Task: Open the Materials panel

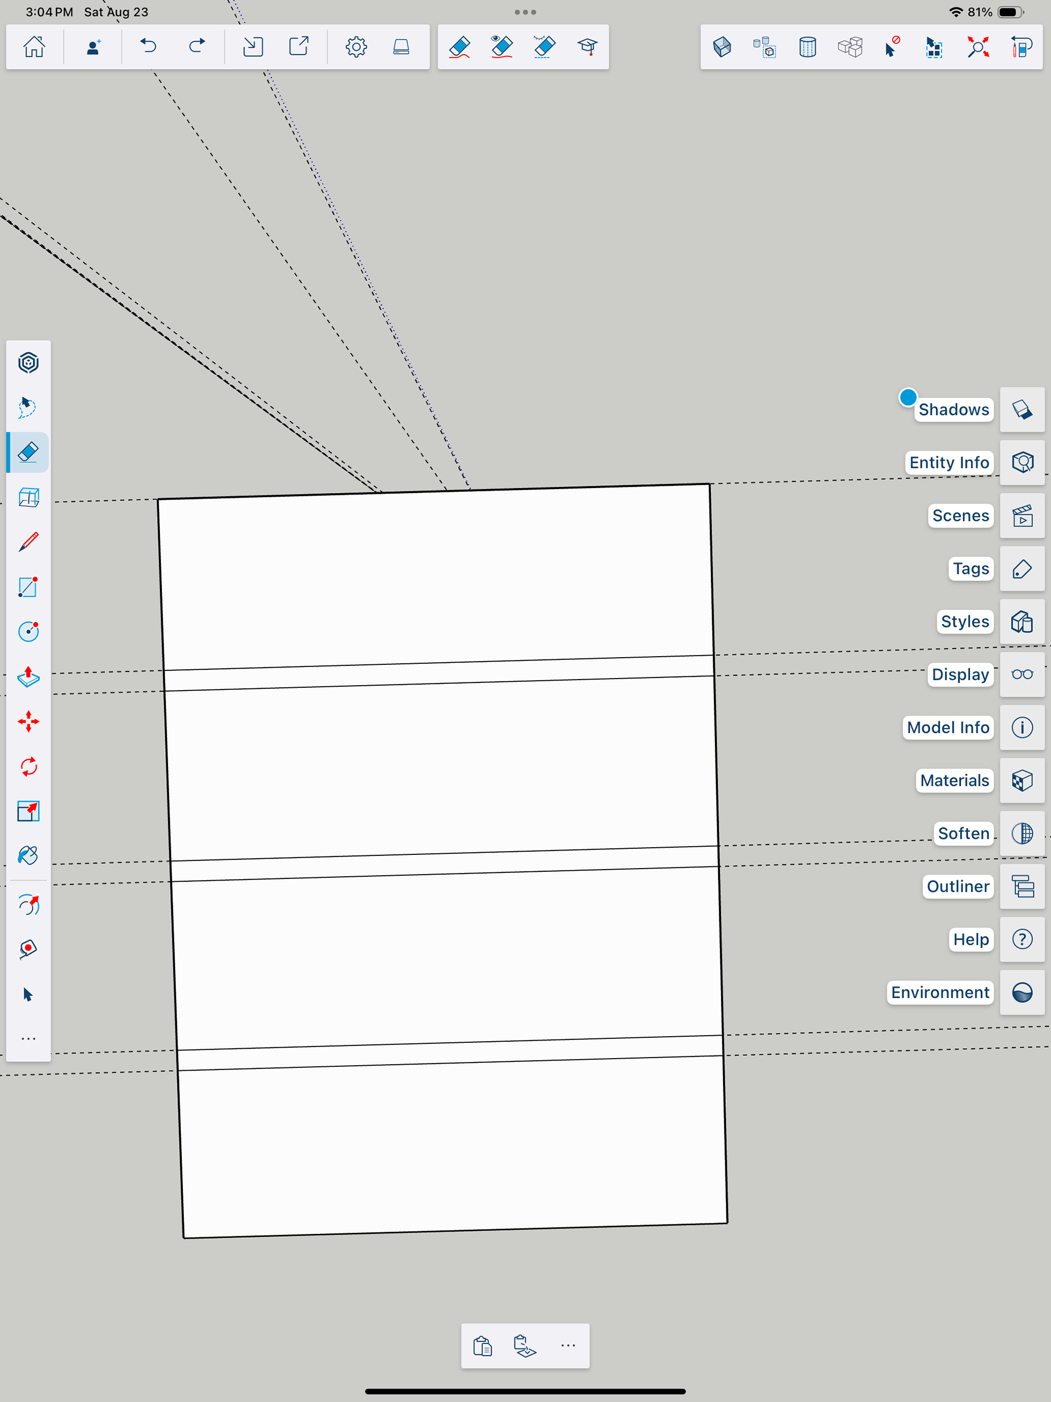Action: (1021, 780)
